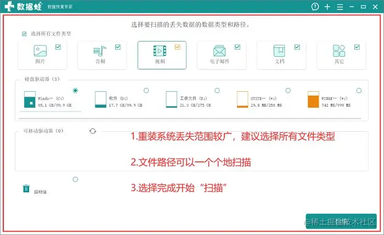
Task: Uncheck the 其它 checkbox
Action: 357,47
